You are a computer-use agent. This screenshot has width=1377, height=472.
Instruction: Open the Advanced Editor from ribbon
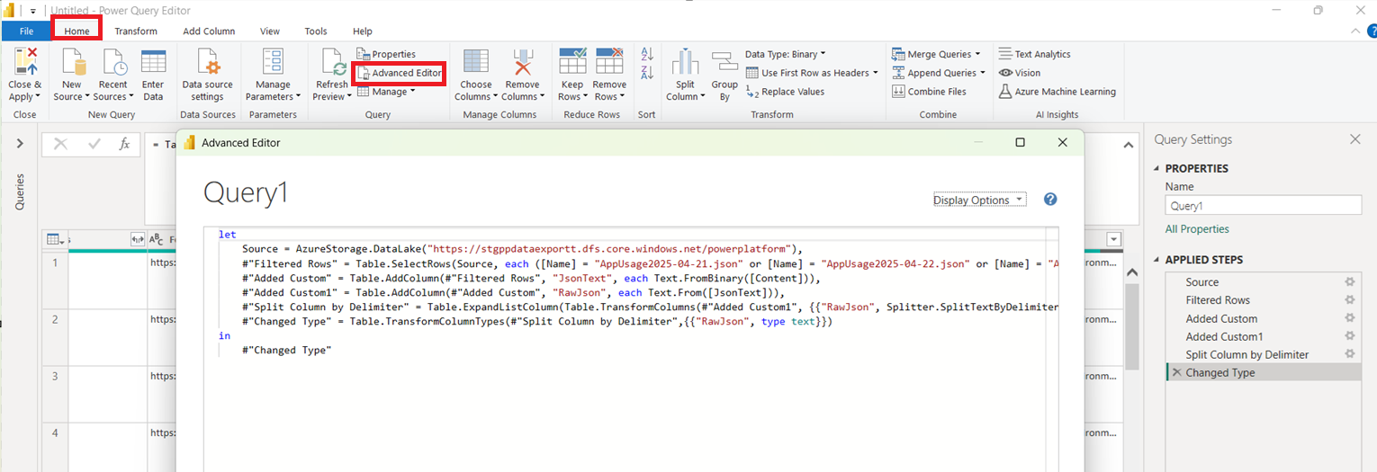(x=399, y=73)
